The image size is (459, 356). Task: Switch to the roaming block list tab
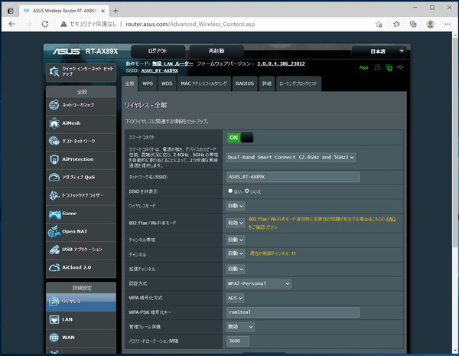click(x=298, y=83)
